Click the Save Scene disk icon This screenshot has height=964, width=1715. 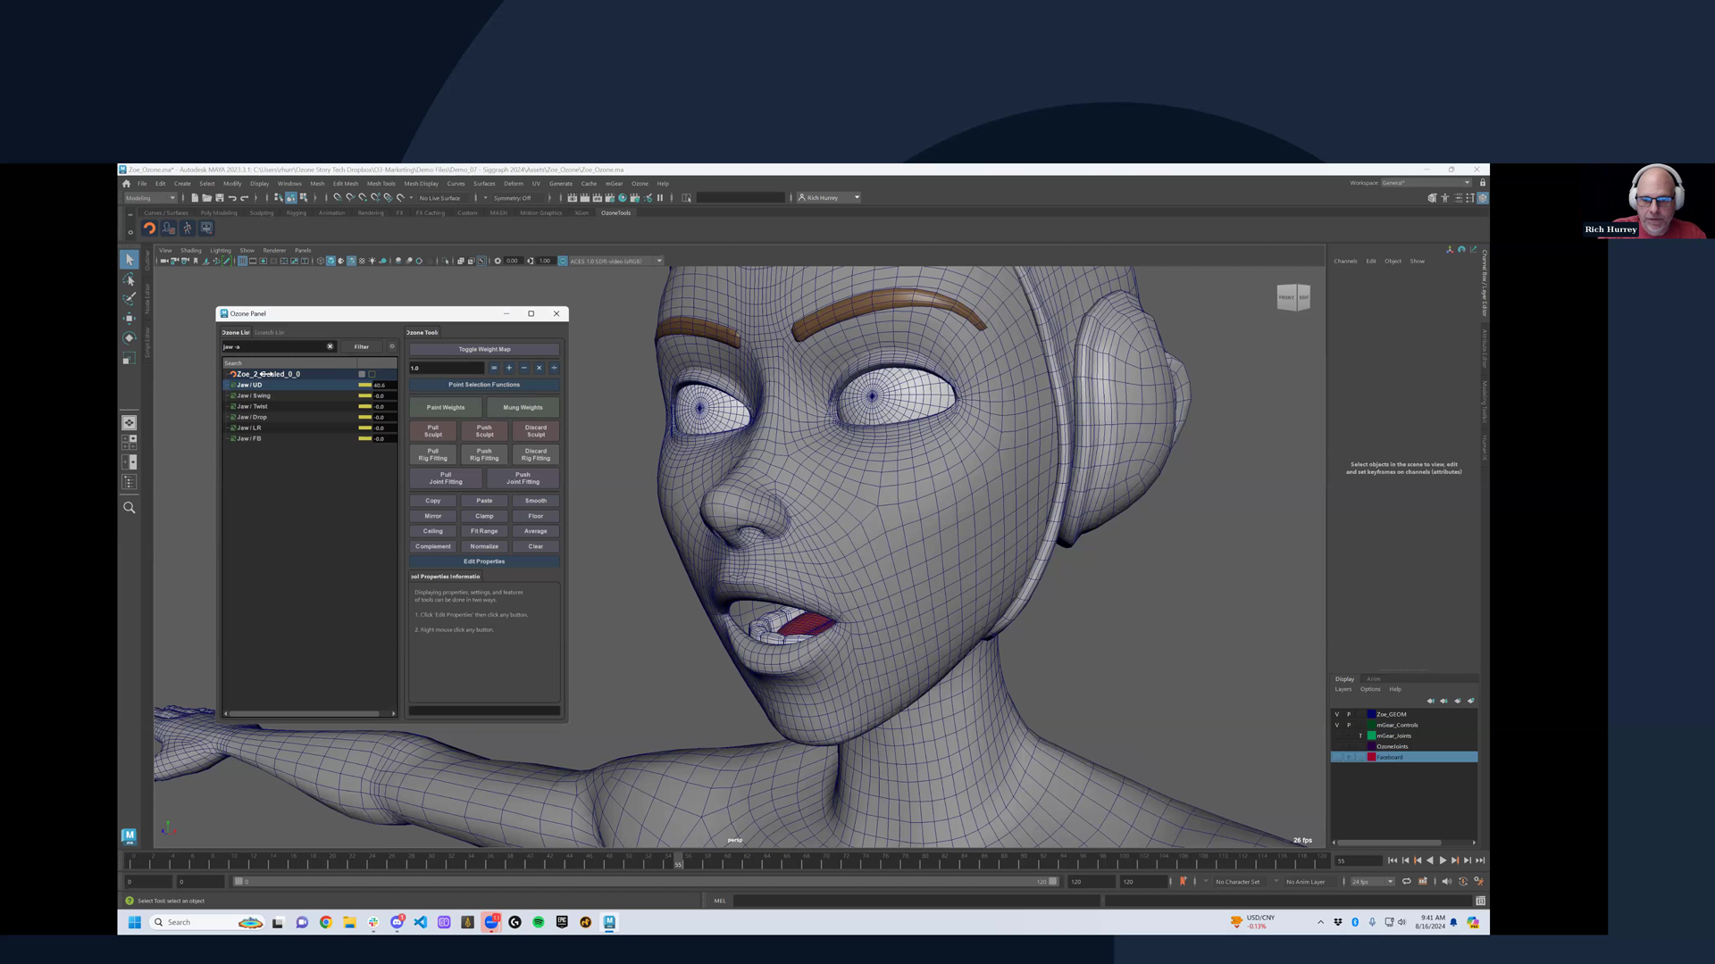click(x=219, y=198)
